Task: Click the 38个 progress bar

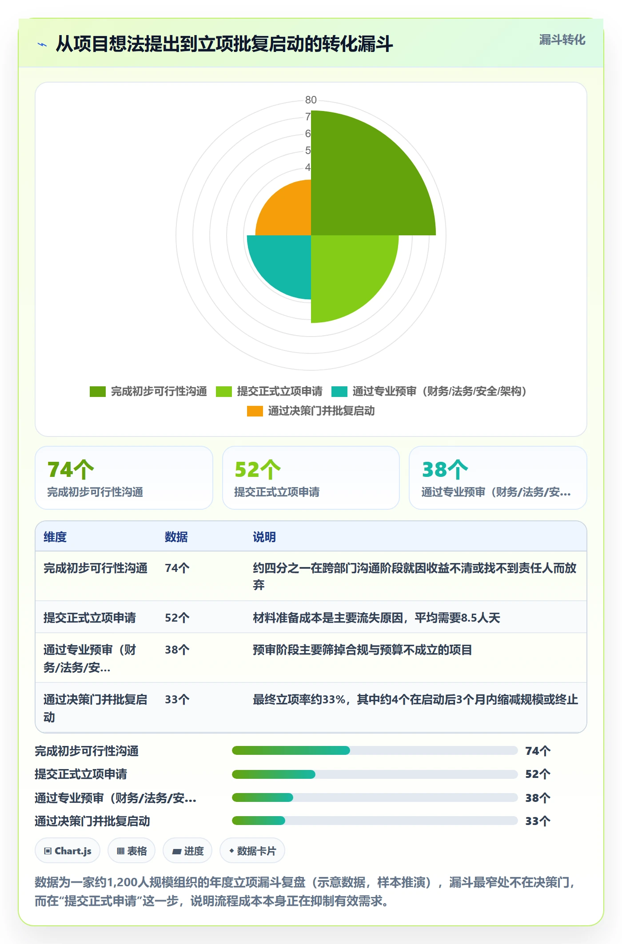Action: tap(375, 797)
